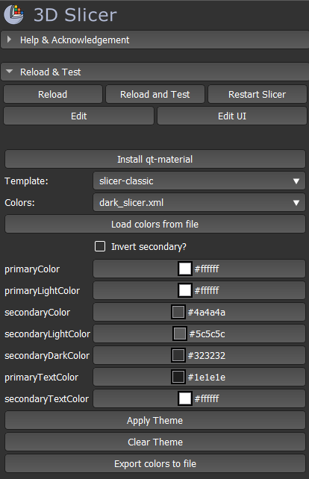
Task: Click the 3D Slicer logo icon
Action: pos(14,14)
